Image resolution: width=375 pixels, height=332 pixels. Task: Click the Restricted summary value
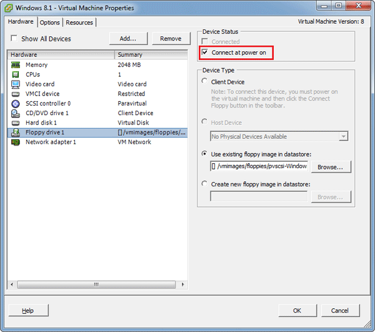coord(131,94)
